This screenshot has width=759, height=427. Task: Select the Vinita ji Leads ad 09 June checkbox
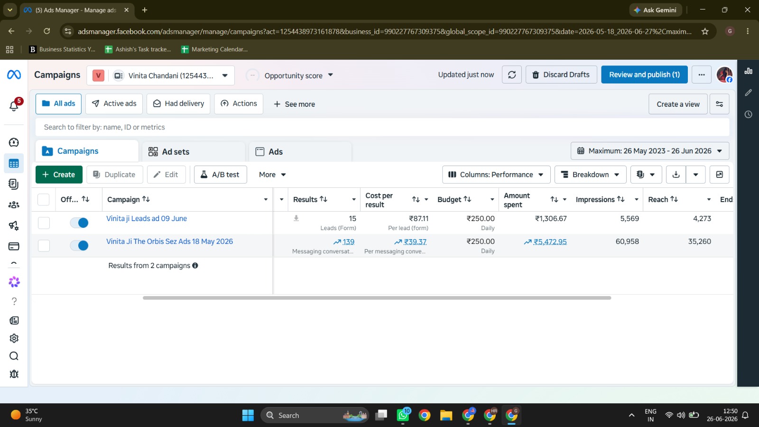[44, 223]
